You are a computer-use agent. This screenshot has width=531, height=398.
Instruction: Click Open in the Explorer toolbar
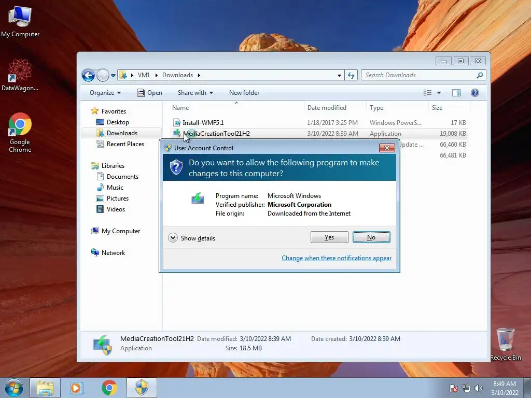click(150, 93)
